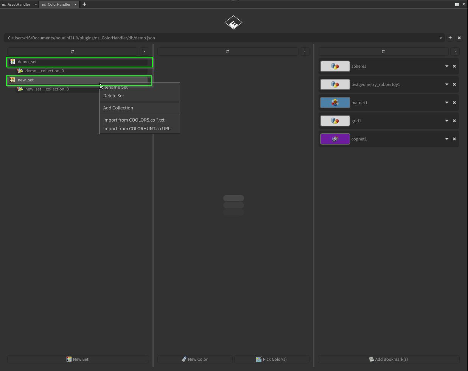
Task: Switch to the ns_AssetHandler tab
Action: pos(16,4)
